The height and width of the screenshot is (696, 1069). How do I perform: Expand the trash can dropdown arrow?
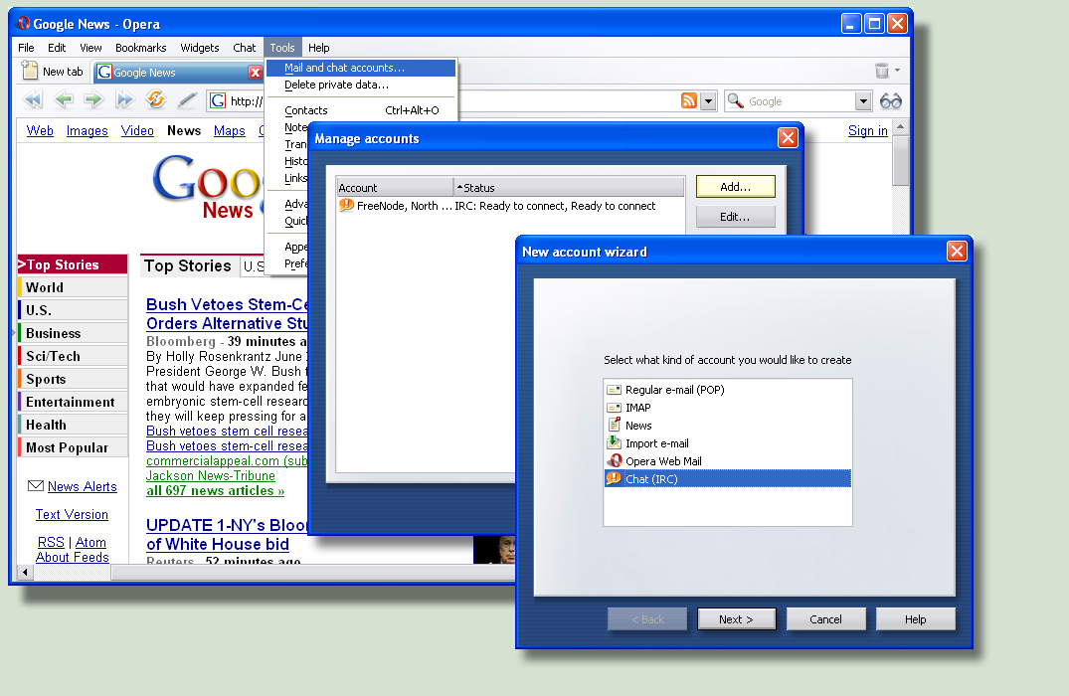[897, 71]
